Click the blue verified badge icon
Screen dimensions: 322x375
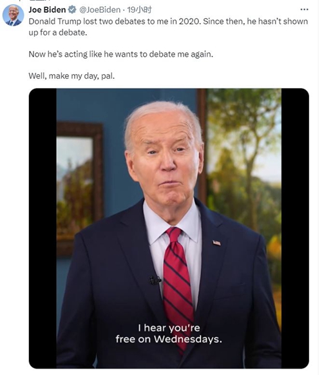click(72, 10)
